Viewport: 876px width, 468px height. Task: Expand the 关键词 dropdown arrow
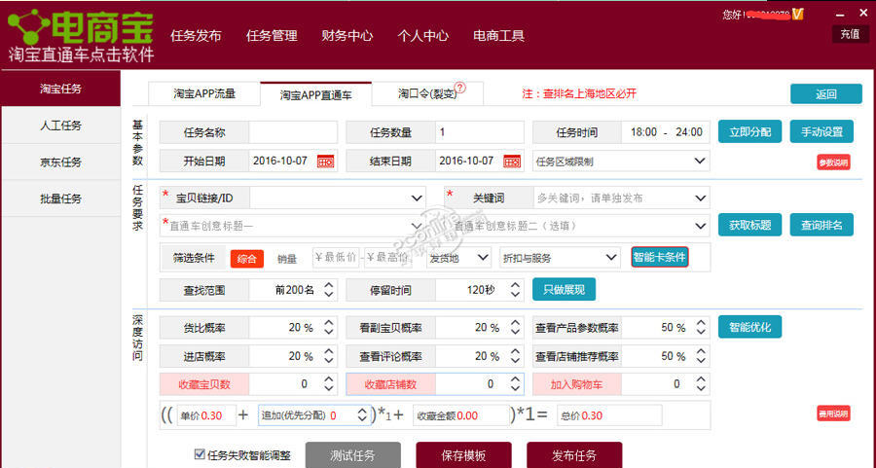700,198
